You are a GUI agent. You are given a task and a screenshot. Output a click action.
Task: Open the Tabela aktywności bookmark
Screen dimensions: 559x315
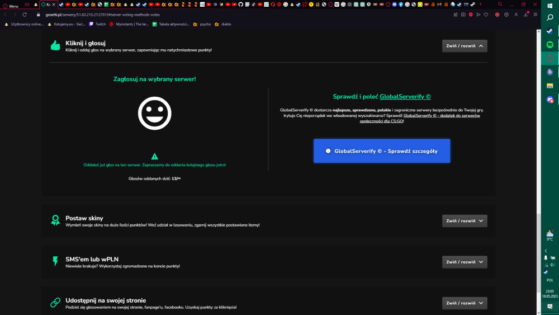(171, 24)
